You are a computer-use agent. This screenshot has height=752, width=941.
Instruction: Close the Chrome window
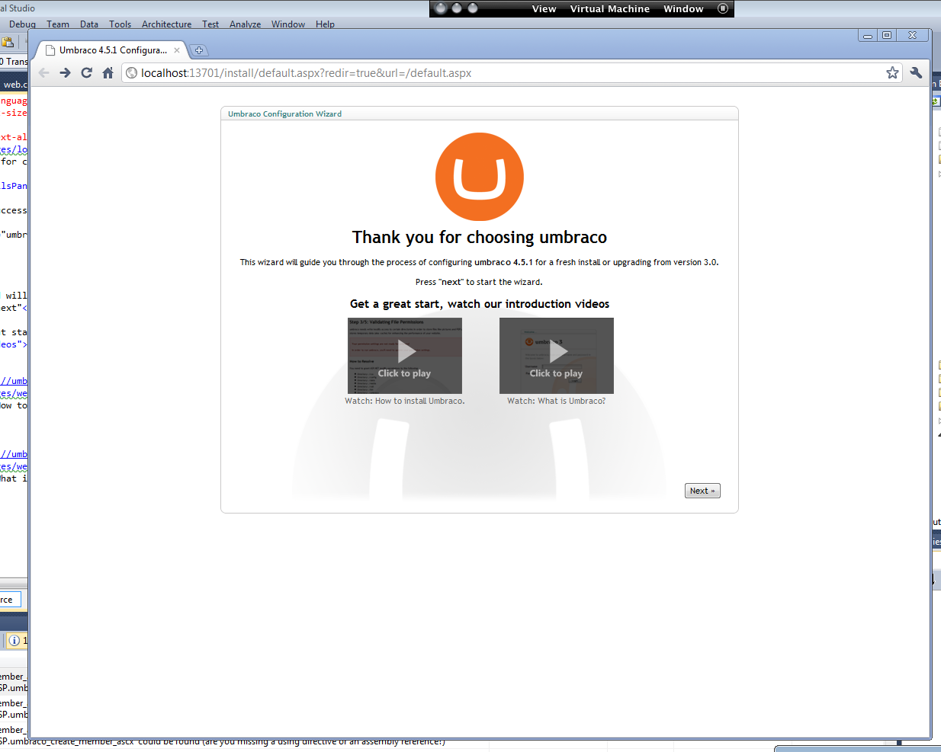coord(912,35)
